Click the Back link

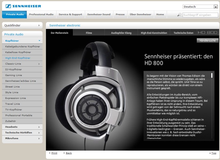pos(69,153)
